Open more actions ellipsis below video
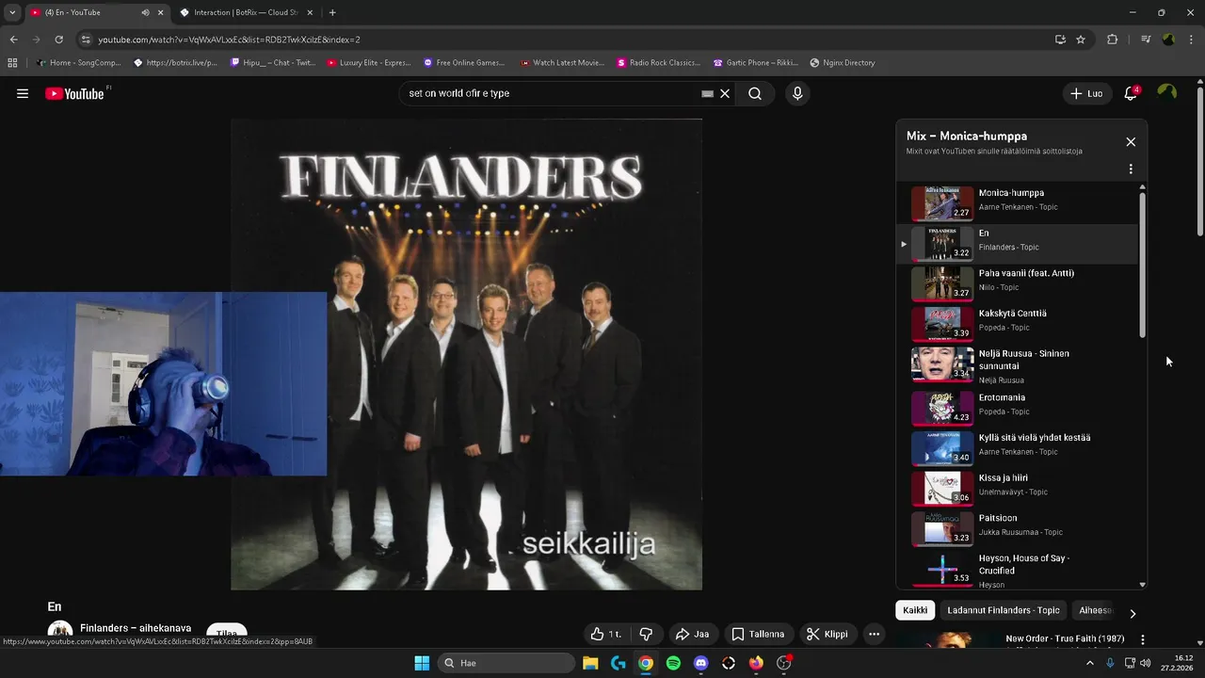 click(874, 634)
